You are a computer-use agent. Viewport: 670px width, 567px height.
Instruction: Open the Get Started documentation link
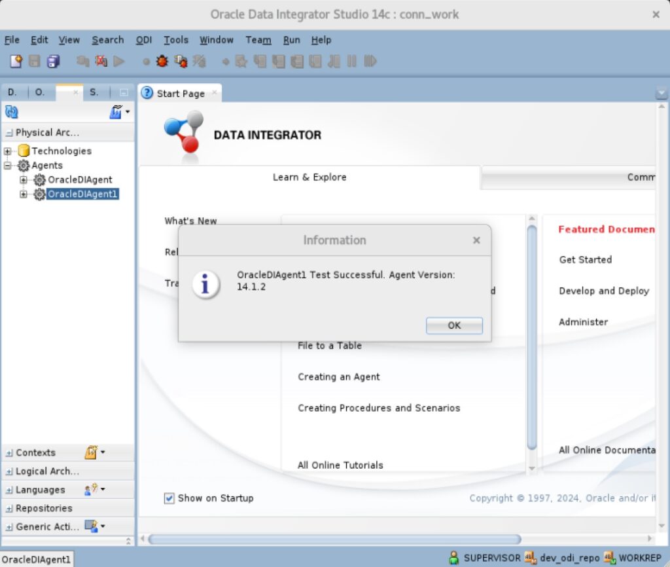(586, 259)
